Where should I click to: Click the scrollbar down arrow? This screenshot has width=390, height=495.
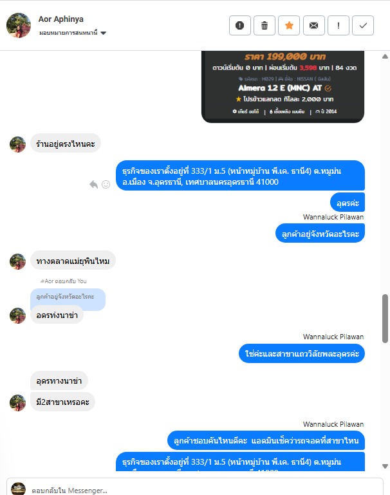coord(385,466)
